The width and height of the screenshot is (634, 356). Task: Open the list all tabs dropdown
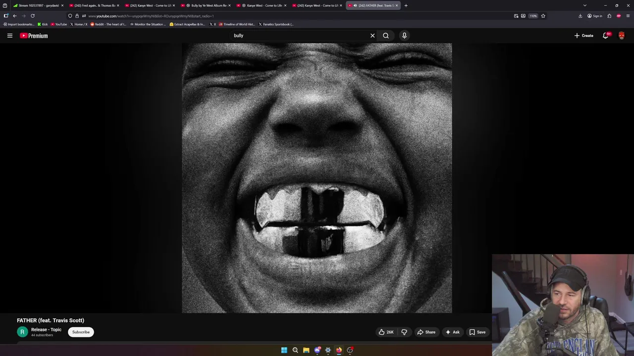[x=585, y=5]
